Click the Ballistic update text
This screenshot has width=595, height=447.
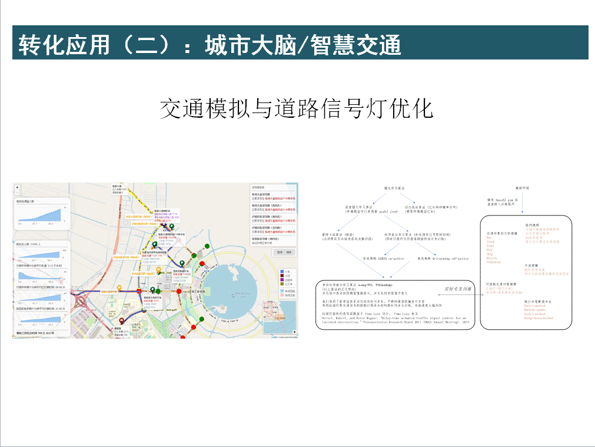(535, 310)
